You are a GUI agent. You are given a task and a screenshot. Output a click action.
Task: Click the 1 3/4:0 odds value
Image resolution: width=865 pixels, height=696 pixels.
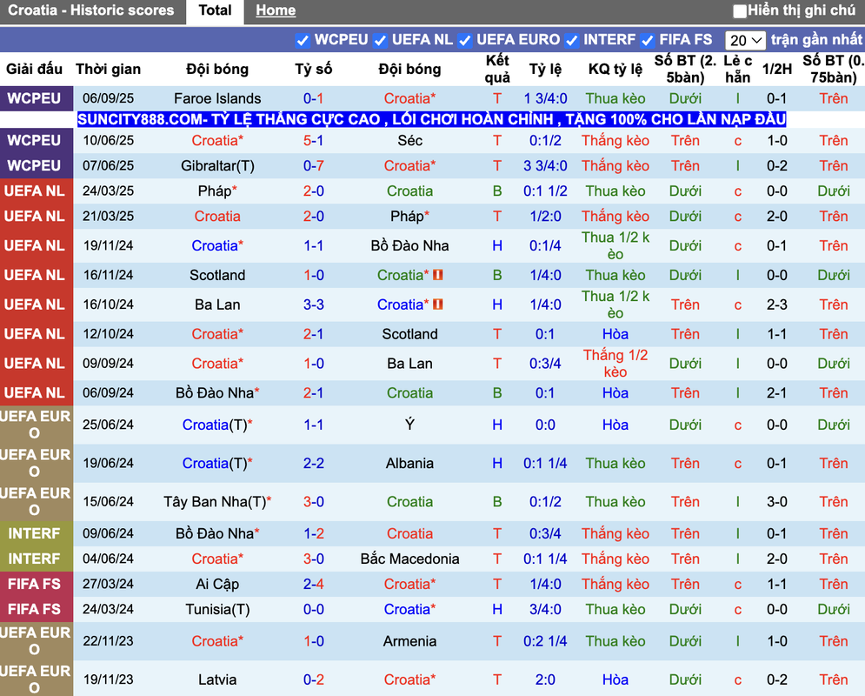[545, 99]
